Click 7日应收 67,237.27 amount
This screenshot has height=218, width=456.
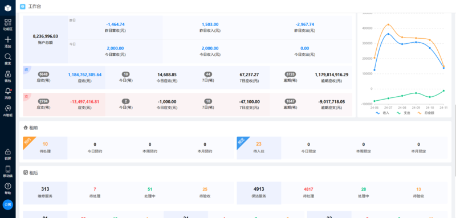click(249, 75)
